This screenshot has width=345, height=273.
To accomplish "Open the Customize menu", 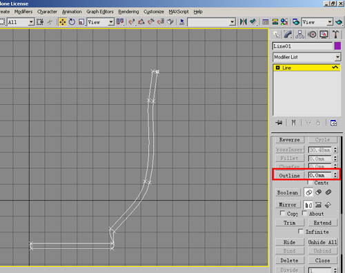I will pos(154,12).
